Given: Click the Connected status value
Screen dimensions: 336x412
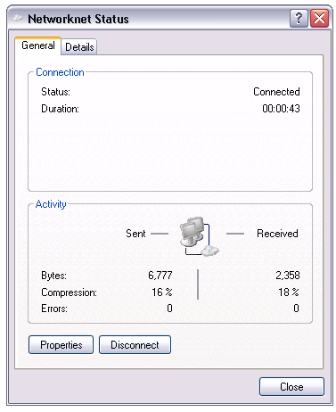Looking at the screenshot, I should (x=276, y=92).
